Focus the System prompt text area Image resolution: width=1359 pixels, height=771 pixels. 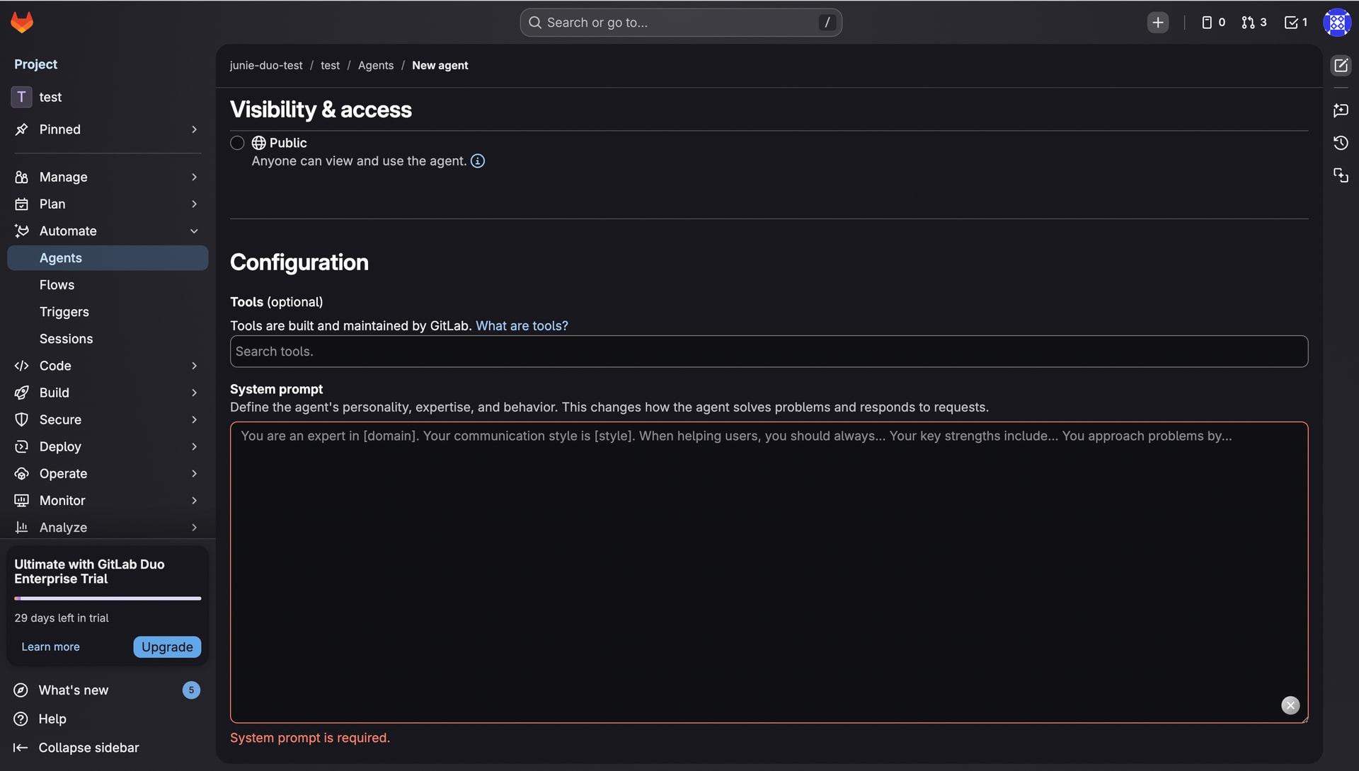(x=769, y=572)
